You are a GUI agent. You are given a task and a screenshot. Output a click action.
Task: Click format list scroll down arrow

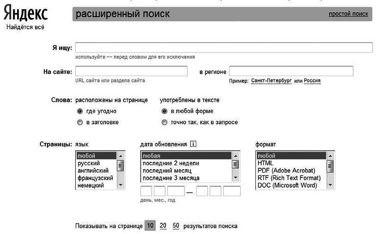pyautogui.click(x=330, y=185)
